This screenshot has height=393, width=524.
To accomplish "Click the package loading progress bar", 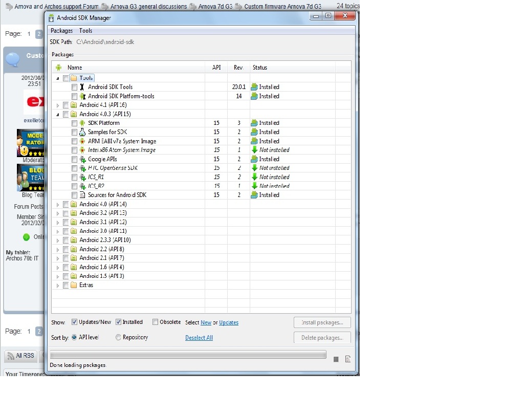I will [188, 355].
